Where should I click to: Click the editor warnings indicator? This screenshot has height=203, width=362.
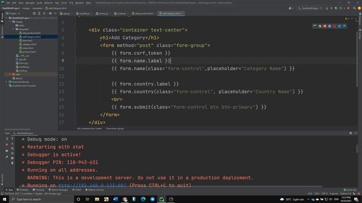347,19
